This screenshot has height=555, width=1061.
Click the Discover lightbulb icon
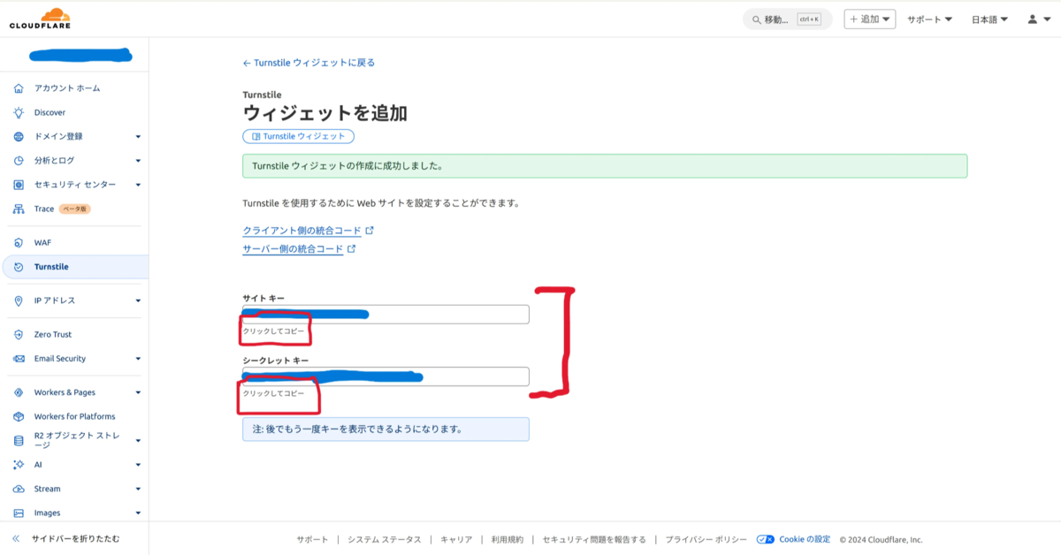pos(19,112)
